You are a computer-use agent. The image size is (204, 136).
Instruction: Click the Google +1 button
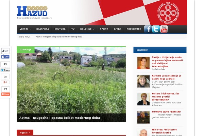click(x=5, y=82)
